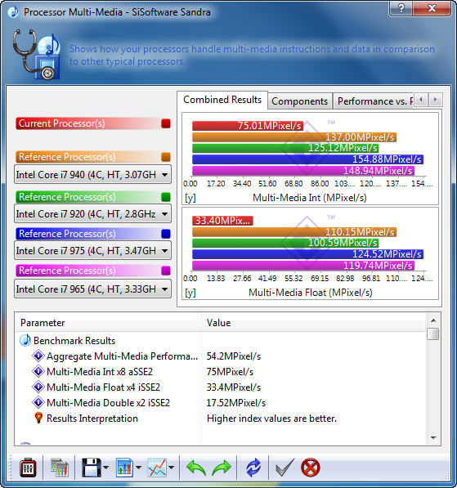Click the Multi-Media Int (MPixel/s) axis label
The width and height of the screenshot is (457, 488).
(x=310, y=198)
